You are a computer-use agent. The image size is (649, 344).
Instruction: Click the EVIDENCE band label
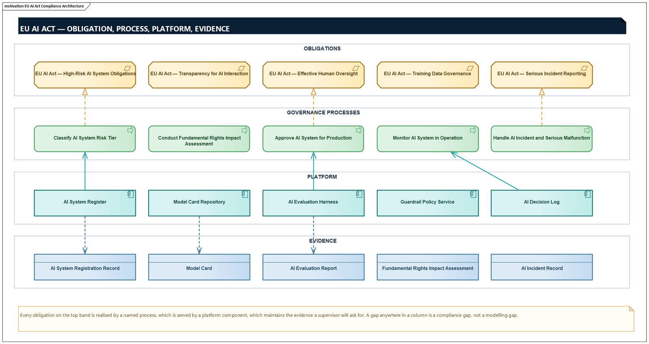(x=323, y=241)
